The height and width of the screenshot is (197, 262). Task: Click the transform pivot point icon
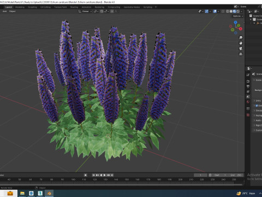coord(95,11)
